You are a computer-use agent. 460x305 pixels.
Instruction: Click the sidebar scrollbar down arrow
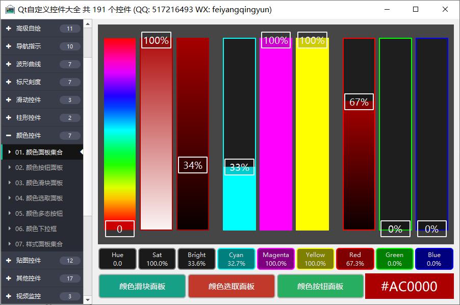[88, 300]
